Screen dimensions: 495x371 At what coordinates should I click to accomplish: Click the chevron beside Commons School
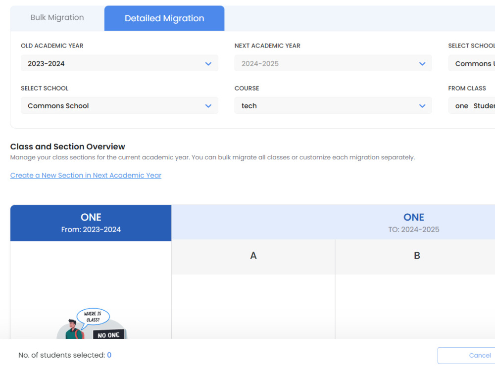click(x=208, y=106)
